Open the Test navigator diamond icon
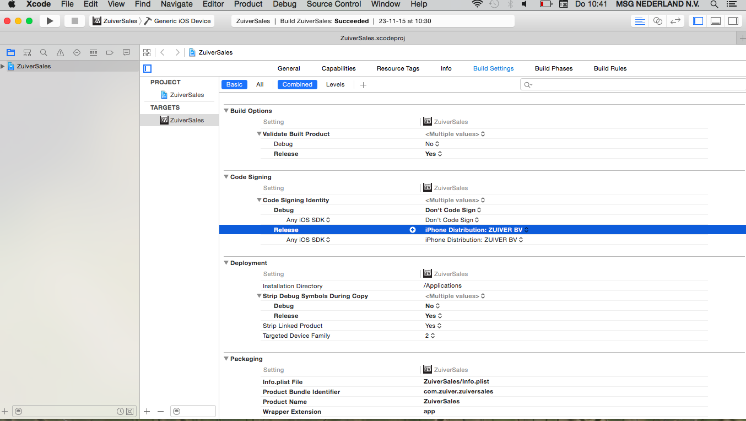Viewport: 746px width, 421px height. 77,53
